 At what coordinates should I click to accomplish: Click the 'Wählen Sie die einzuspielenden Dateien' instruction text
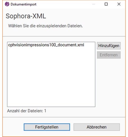pyautogui.click(x=45, y=26)
